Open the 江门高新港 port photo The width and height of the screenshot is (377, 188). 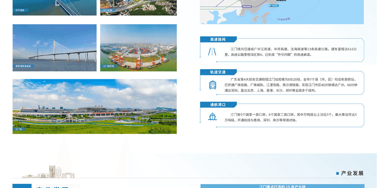[138, 48]
